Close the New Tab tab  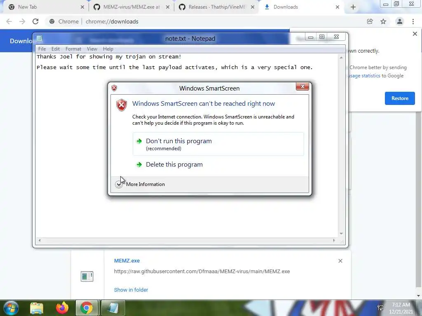pos(82,7)
